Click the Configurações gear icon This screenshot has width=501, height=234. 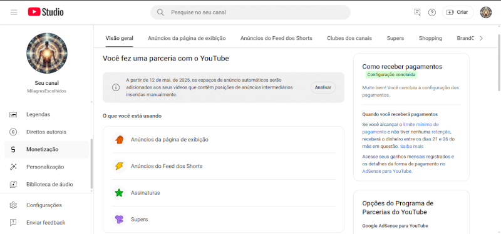coord(13,205)
